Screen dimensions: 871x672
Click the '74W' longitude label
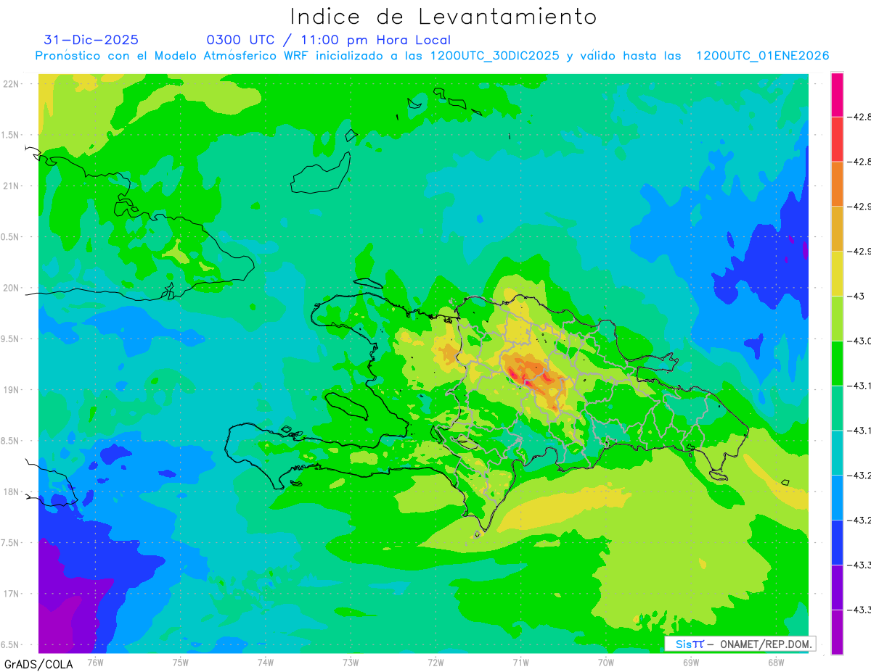(266, 662)
